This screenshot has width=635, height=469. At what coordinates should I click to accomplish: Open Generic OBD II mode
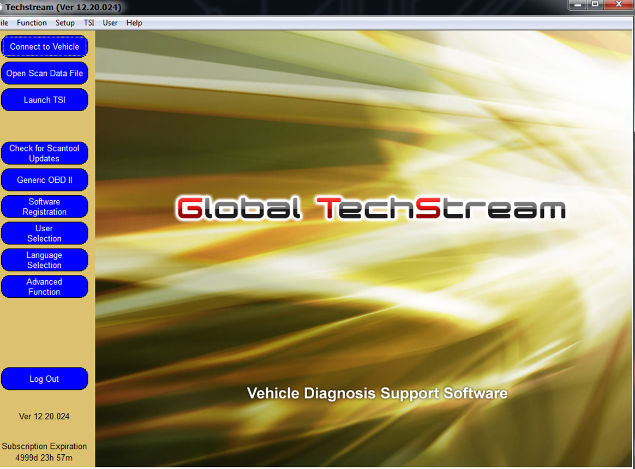pos(45,180)
